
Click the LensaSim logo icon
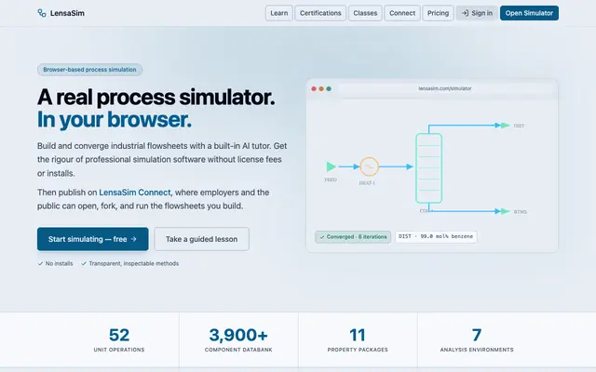coord(41,13)
